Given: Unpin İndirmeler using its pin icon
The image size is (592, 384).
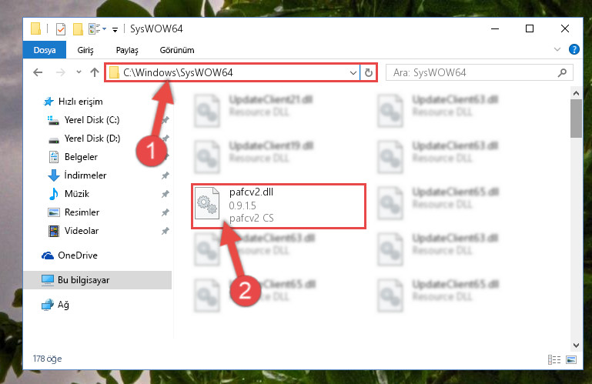Looking at the screenshot, I should pos(165,175).
